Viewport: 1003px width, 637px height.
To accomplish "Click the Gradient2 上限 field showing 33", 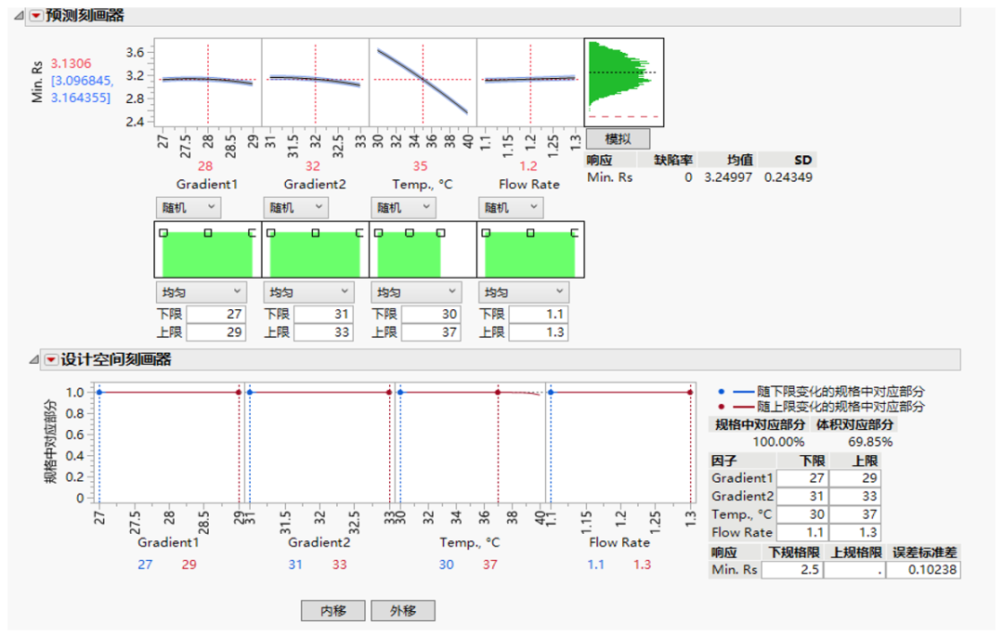I will coord(324,332).
